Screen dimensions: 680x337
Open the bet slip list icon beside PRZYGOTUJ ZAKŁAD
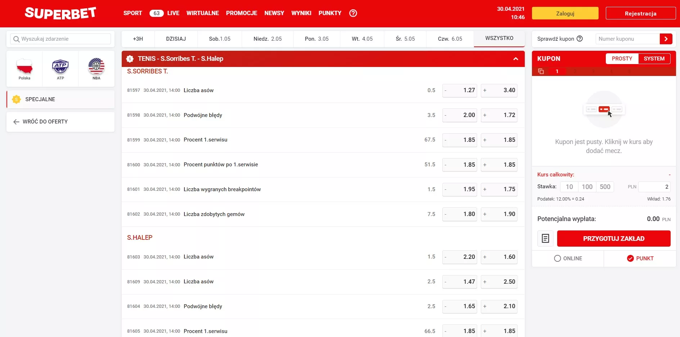pos(545,238)
